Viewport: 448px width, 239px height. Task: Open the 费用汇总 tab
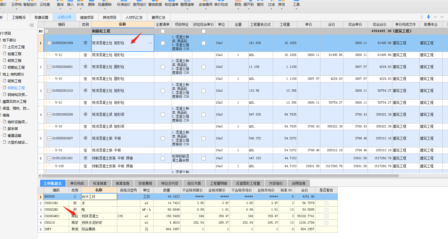(158, 17)
